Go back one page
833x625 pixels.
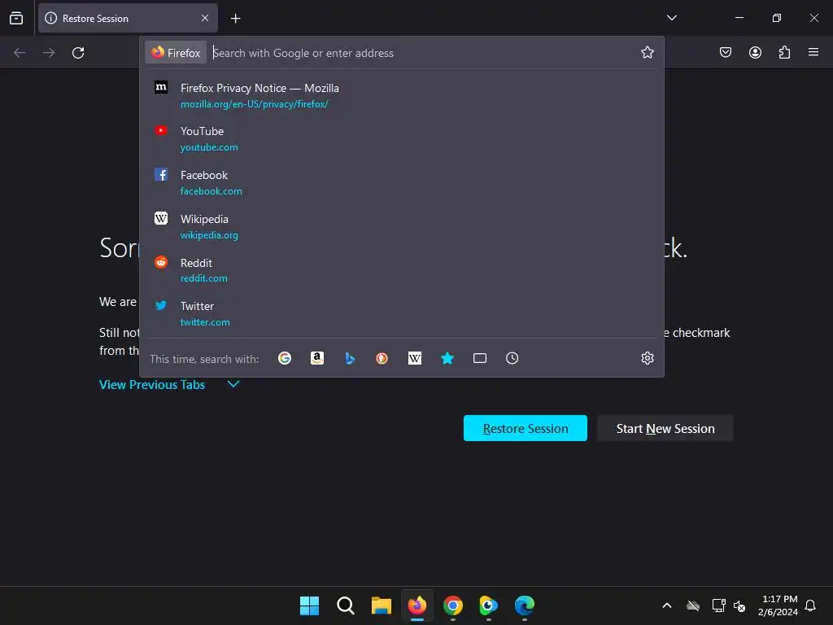pos(20,53)
